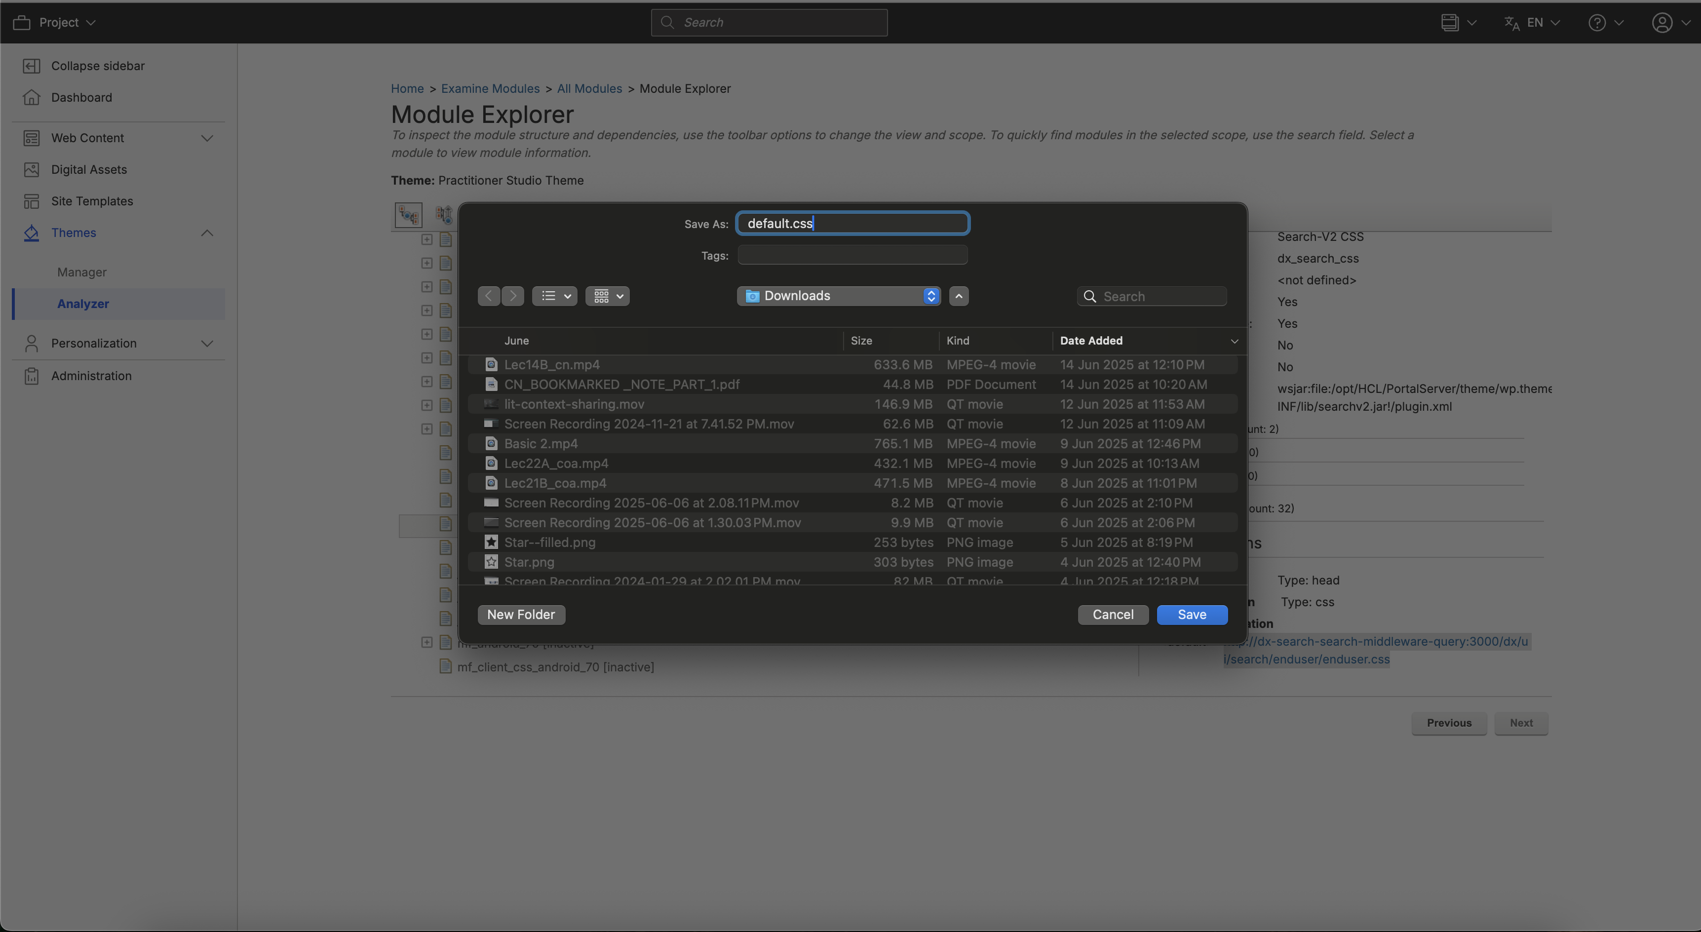The width and height of the screenshot is (1701, 932).
Task: Click the Digital Assets image icon
Action: pyautogui.click(x=31, y=170)
